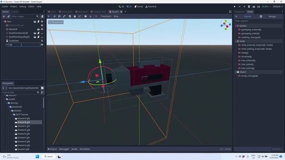Switch to the Import dock tab
This screenshot has height=160, width=285.
pos(15,12)
